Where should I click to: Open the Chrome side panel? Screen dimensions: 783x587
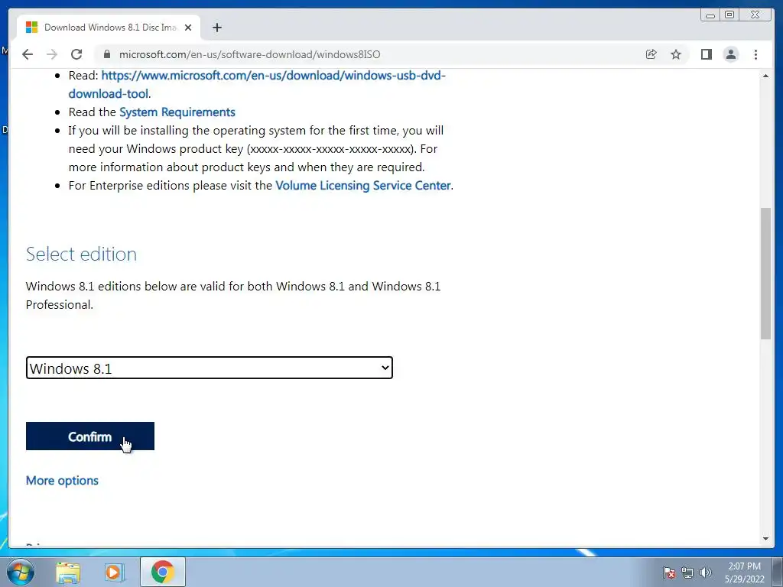point(706,54)
